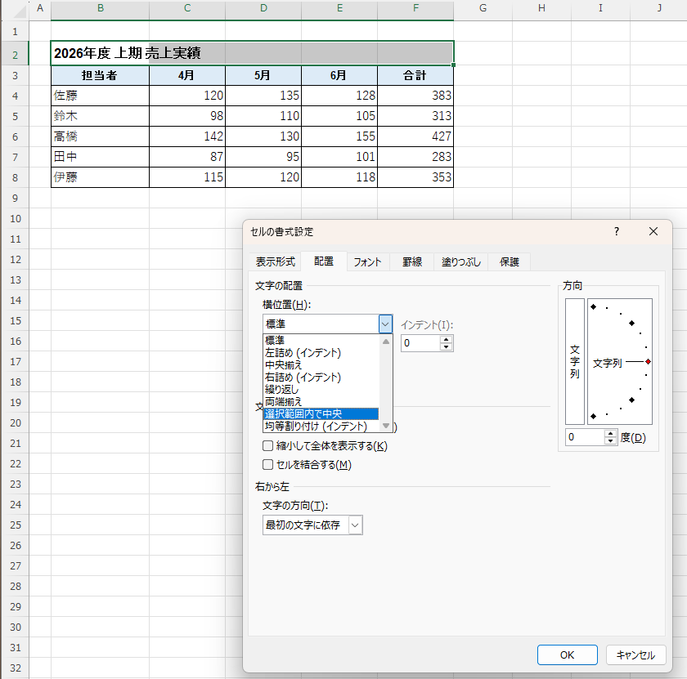Increase the インデント spinner value
Image resolution: width=687 pixels, height=679 pixels.
[x=446, y=339]
